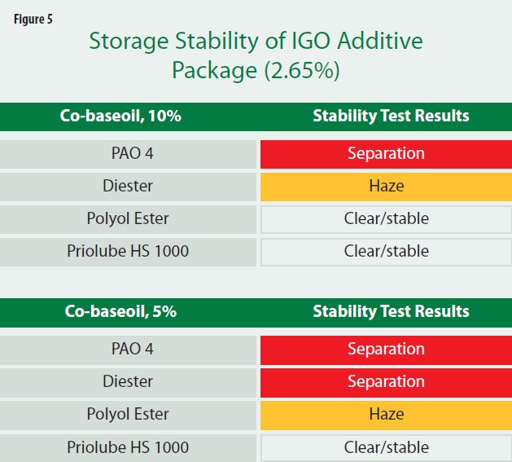Image resolution: width=512 pixels, height=462 pixels.
Task: Click Stability Test Results header in 10% table
Action: click(x=391, y=116)
